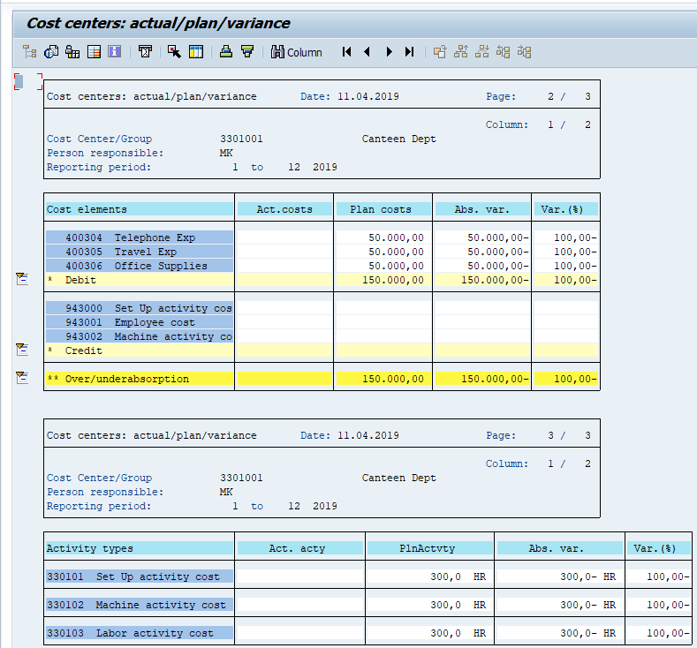Click the hierarchy tree icon in toolbar

click(x=29, y=52)
